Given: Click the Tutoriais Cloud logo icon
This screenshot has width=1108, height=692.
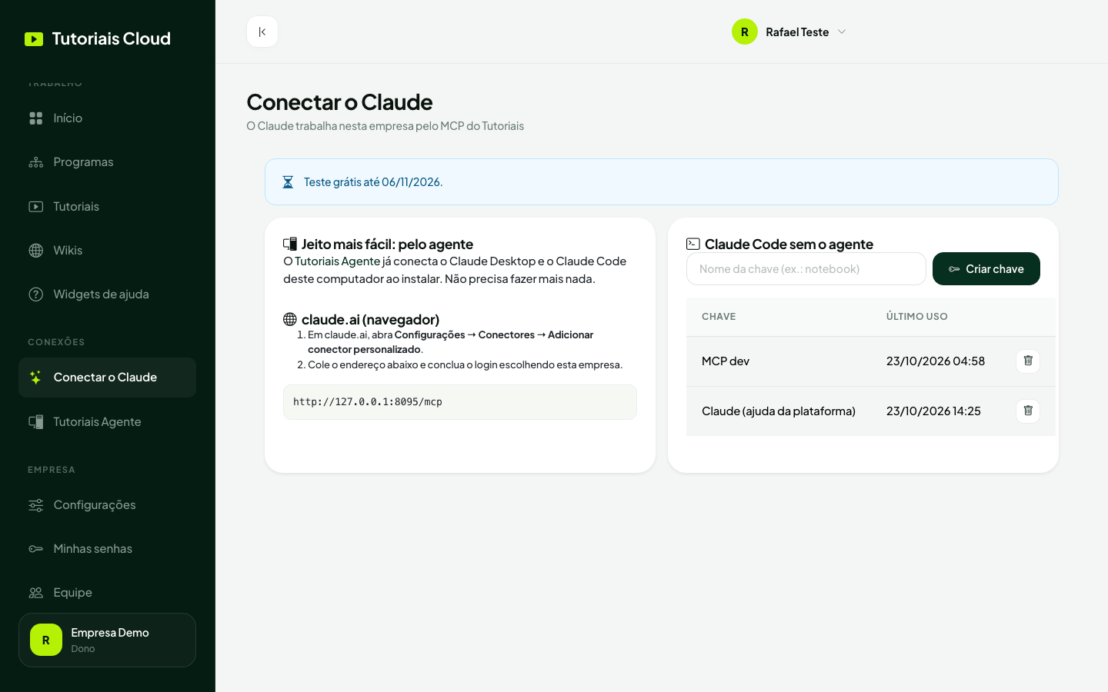Looking at the screenshot, I should [x=34, y=39].
